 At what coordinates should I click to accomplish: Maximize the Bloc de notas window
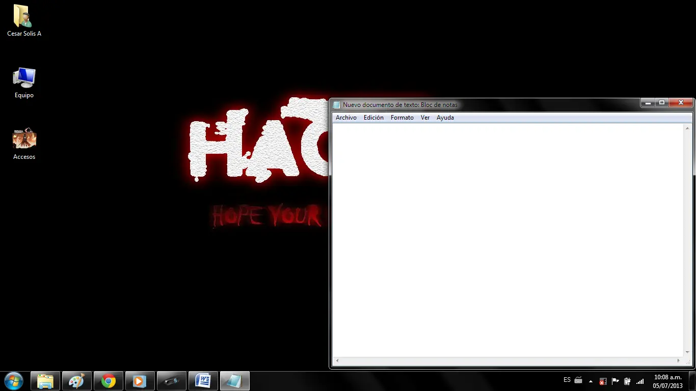click(661, 103)
